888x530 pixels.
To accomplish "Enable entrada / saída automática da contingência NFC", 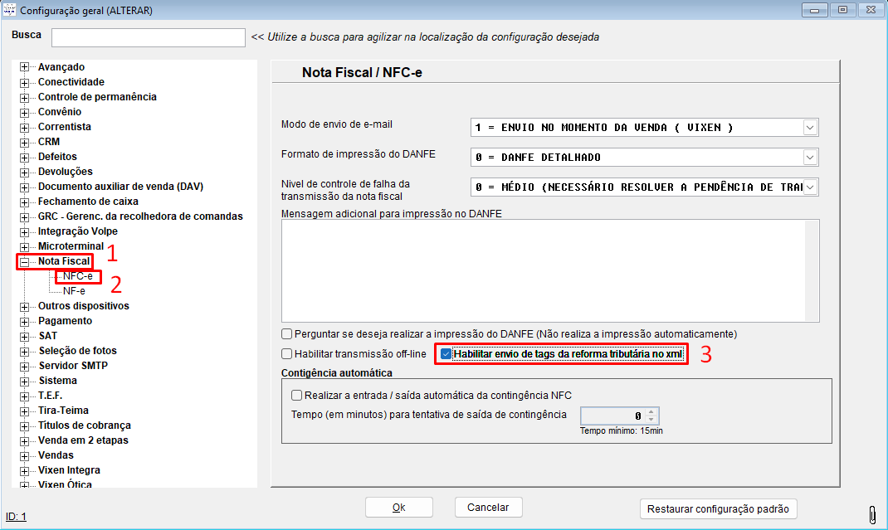I will click(296, 396).
